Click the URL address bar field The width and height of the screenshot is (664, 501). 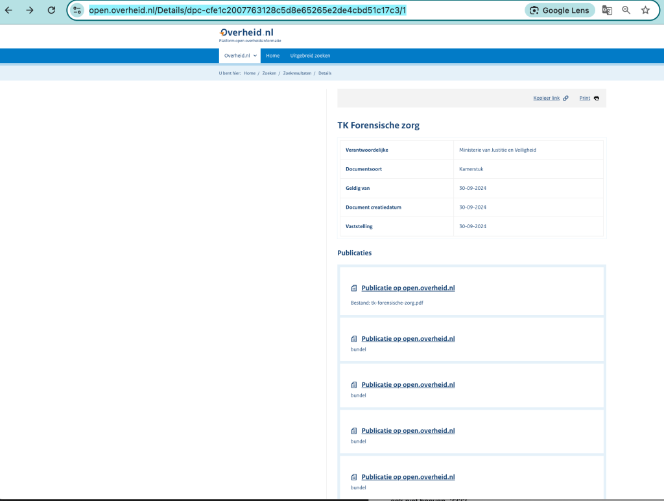click(292, 10)
